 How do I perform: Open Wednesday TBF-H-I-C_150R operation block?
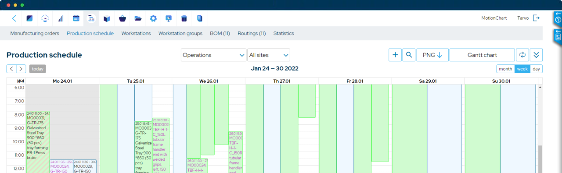pos(235,152)
